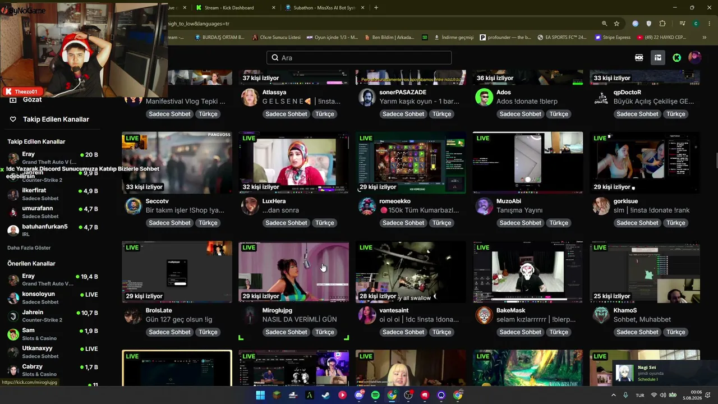Image resolution: width=718 pixels, height=404 pixels.
Task: Click the Chrome profile avatar button
Action: pyautogui.click(x=696, y=24)
